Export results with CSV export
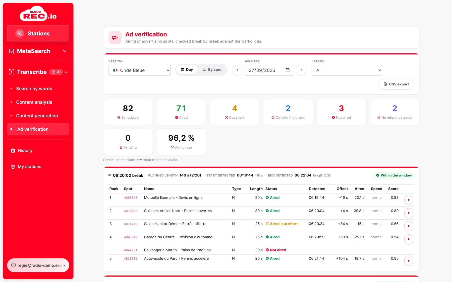Viewport: 452px width, 282px height. coord(396,84)
